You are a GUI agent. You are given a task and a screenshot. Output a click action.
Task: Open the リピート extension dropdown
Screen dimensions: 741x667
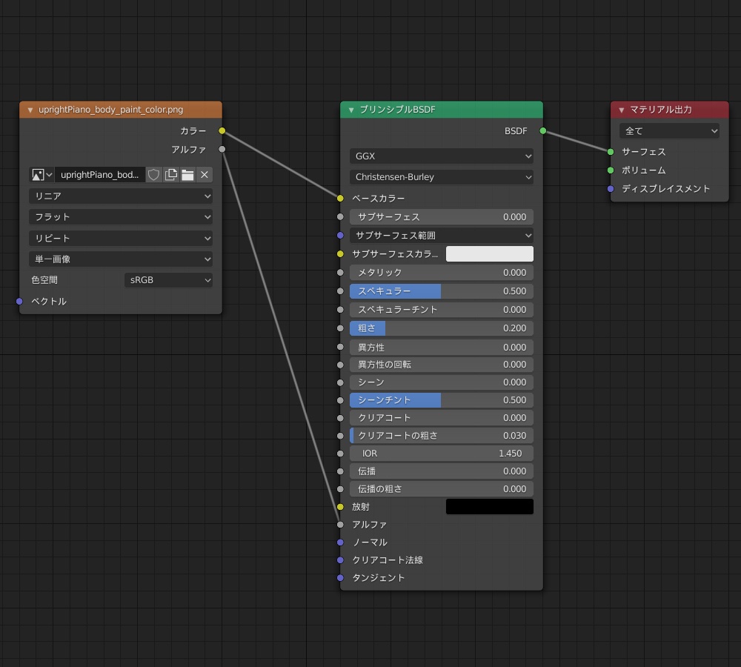tap(121, 238)
